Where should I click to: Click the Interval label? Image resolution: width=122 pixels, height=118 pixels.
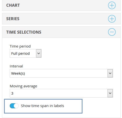[16, 66]
